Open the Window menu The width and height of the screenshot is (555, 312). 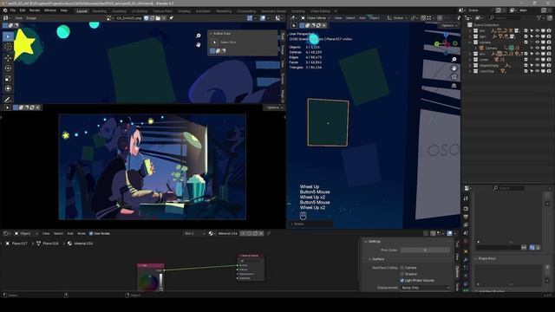point(50,10)
